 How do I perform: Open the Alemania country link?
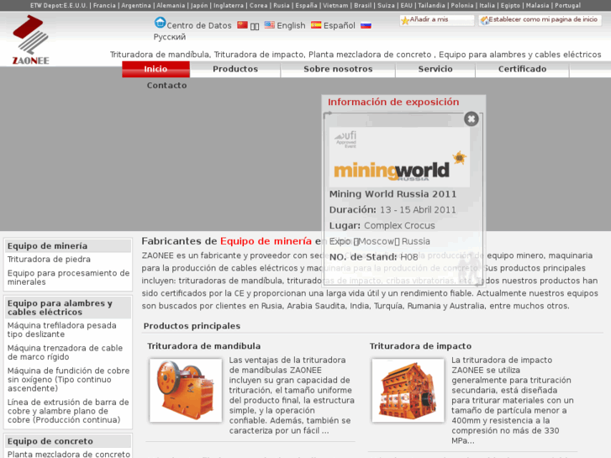(x=171, y=5)
